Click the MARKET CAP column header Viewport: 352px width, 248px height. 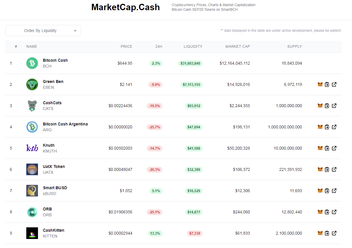(x=238, y=47)
